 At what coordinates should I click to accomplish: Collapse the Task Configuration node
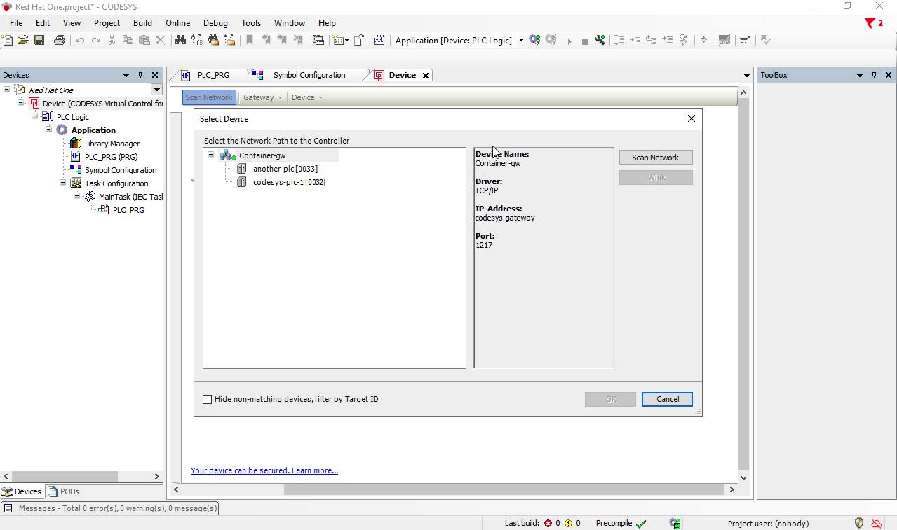[63, 183]
